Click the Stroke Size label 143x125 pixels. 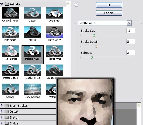[88, 31]
